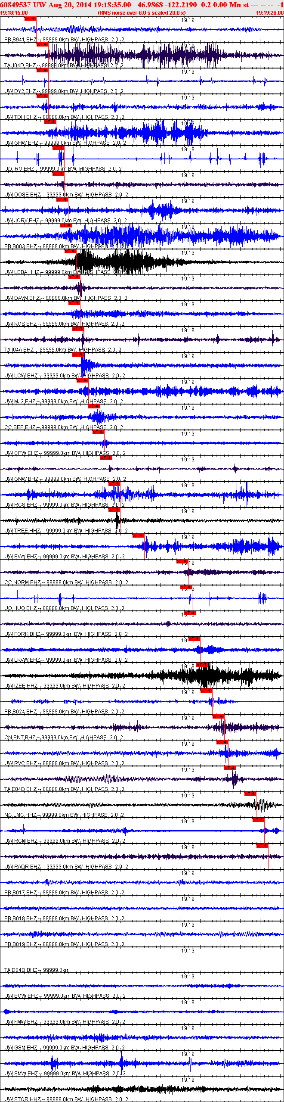284x1102 pixels.
Task: Click the UW.KOS.EHZ station label
Action: [21, 324]
